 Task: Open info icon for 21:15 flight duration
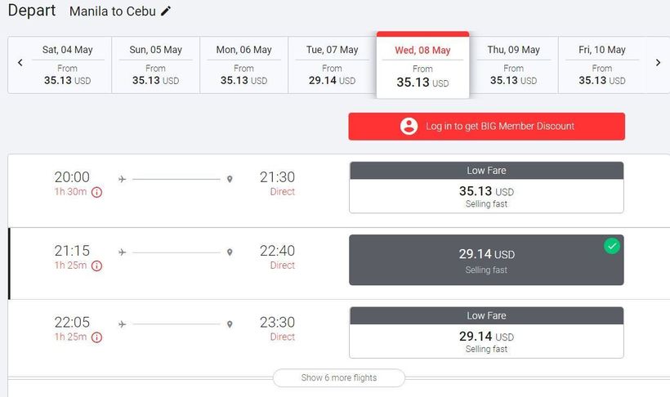96,265
